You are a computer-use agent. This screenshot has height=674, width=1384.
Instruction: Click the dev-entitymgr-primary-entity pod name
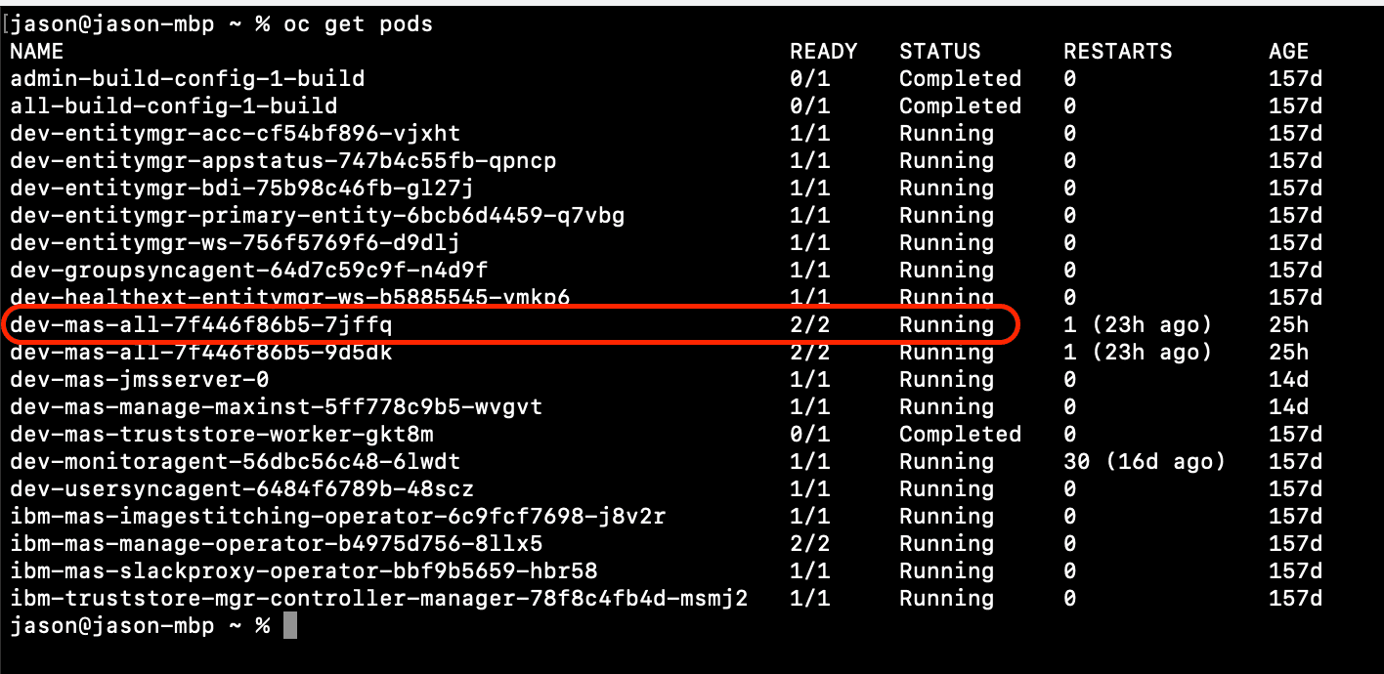pyautogui.click(x=318, y=216)
